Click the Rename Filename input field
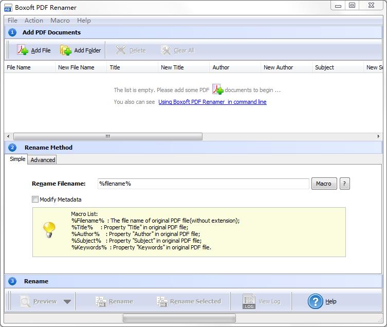Screen dimensions: 387x327 tap(203, 184)
